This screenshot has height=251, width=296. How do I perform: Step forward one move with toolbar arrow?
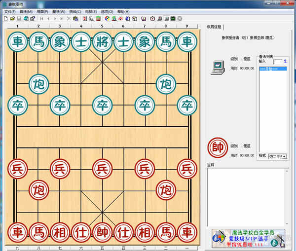coord(55,18)
